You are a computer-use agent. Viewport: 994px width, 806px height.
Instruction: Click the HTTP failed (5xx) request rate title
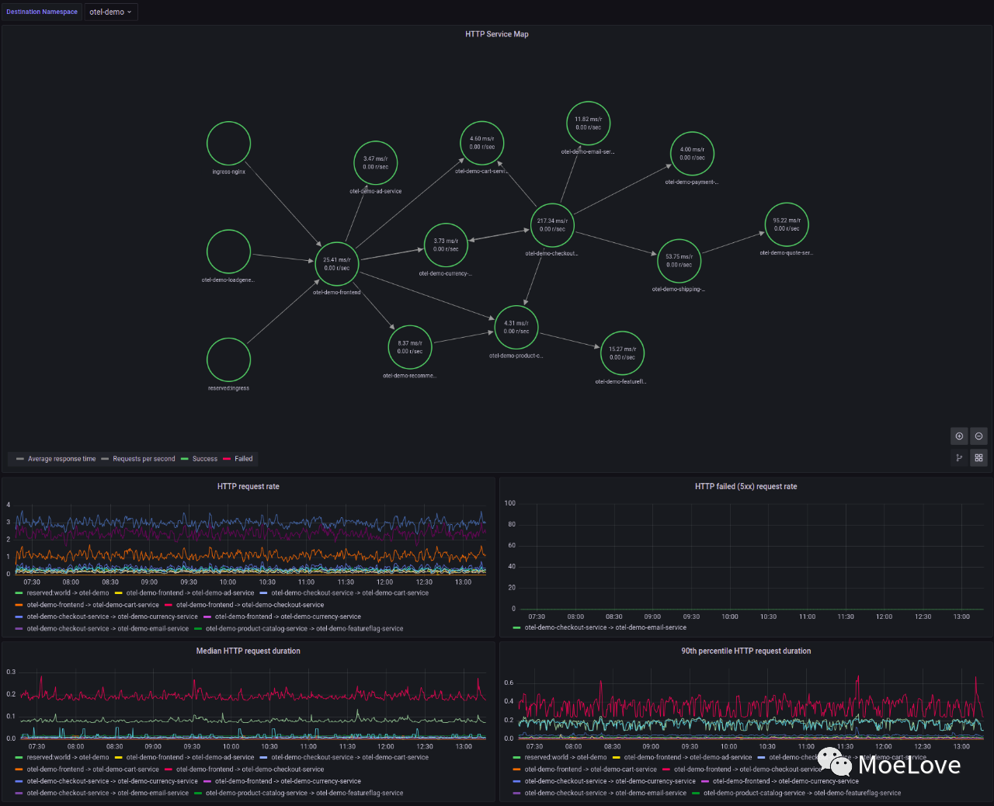(745, 487)
